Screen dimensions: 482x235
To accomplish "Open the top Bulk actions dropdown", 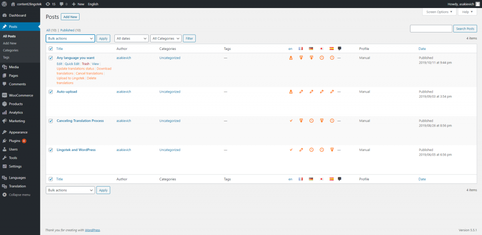I will [x=70, y=39].
